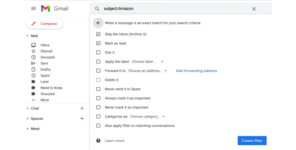
Task: Open the Sent folder
Action: (x=44, y=63)
